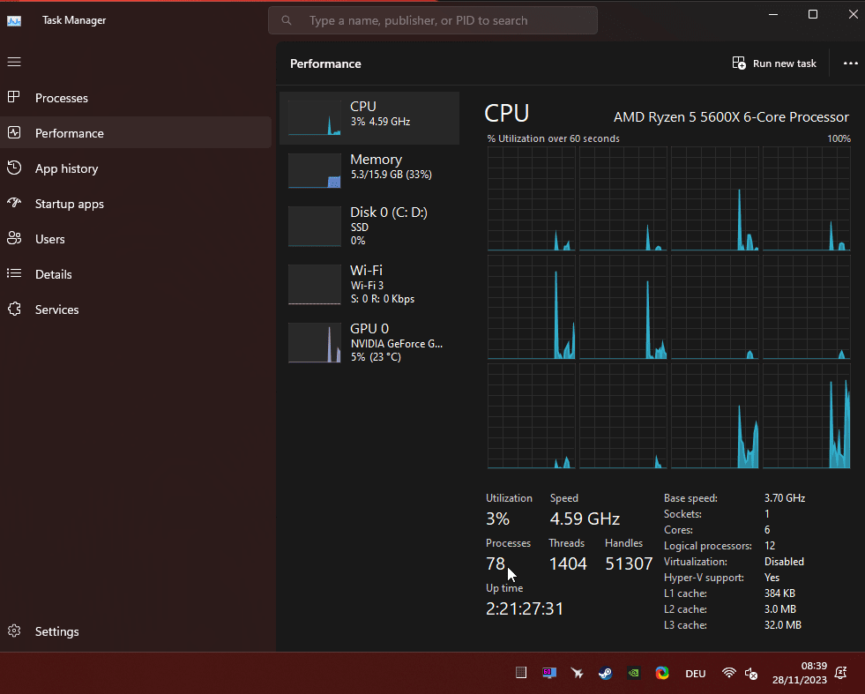Screen dimensions: 865x694
Task: Click the Startup apps gauge icon
Action: tap(14, 203)
